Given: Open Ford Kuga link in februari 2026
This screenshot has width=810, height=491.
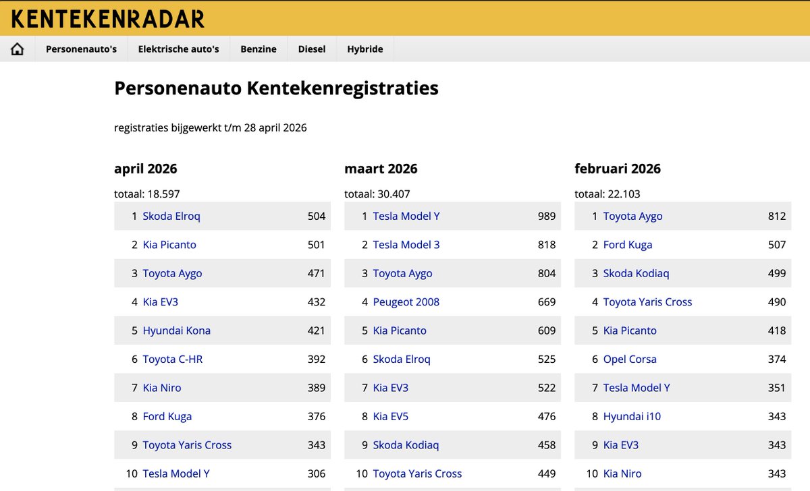Looking at the screenshot, I should [628, 245].
